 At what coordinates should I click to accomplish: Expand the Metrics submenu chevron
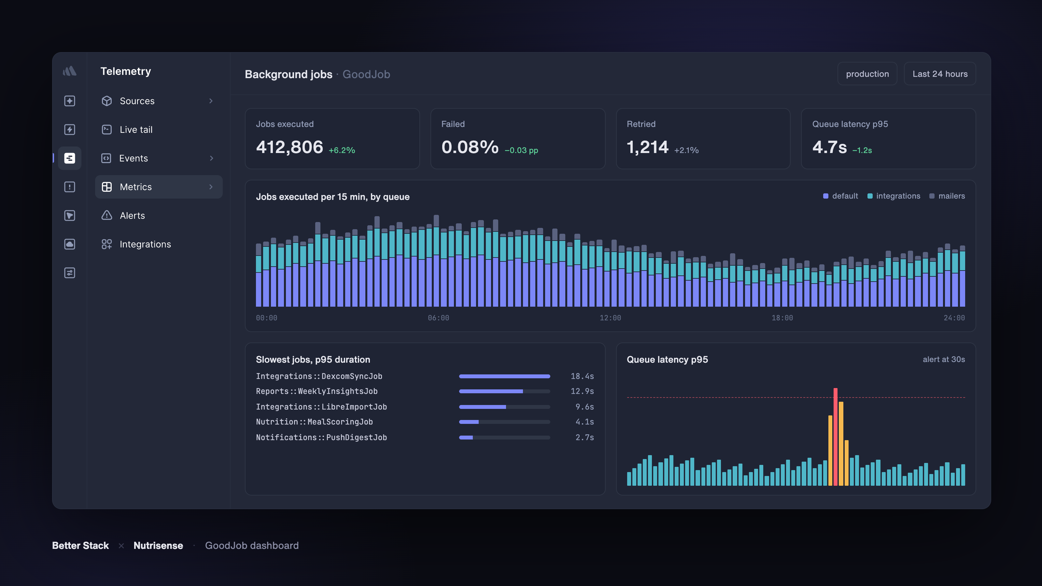(x=211, y=187)
